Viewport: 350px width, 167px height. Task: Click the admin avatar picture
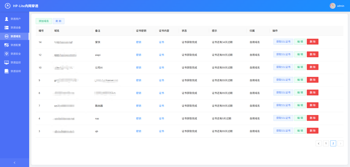(x=332, y=6)
